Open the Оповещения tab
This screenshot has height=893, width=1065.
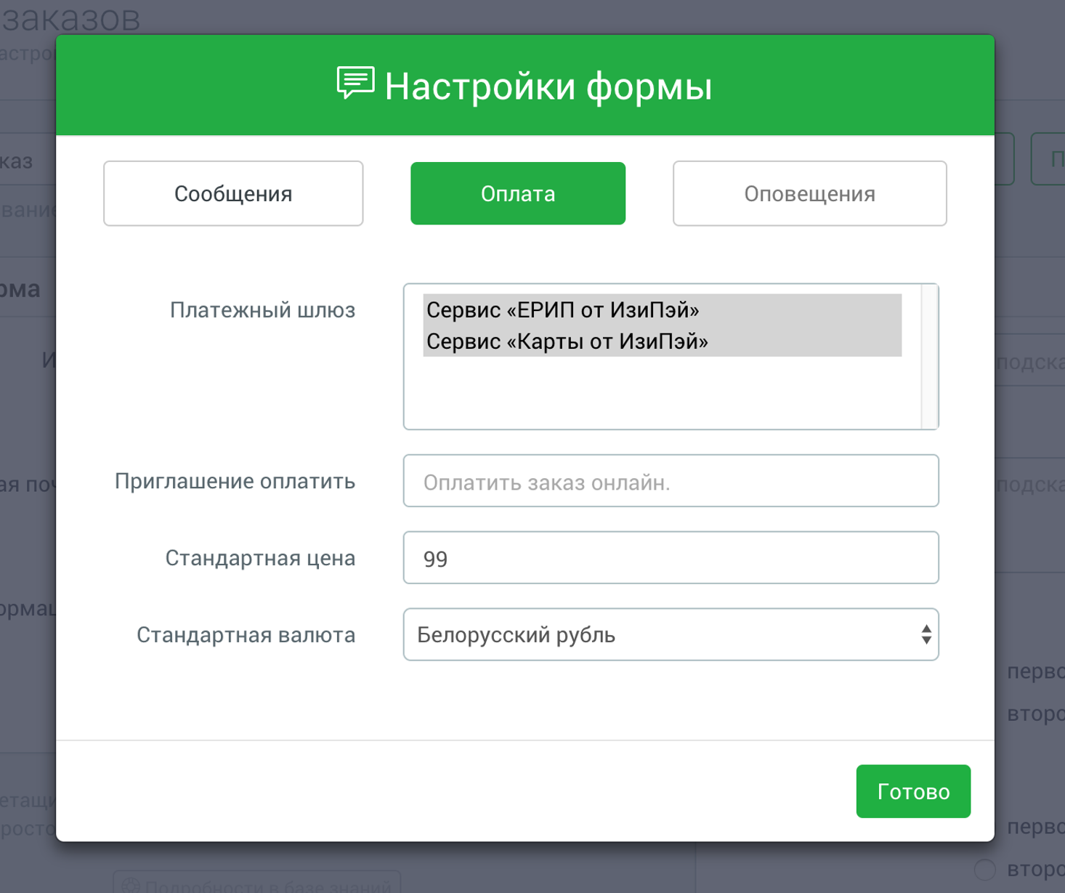[810, 193]
